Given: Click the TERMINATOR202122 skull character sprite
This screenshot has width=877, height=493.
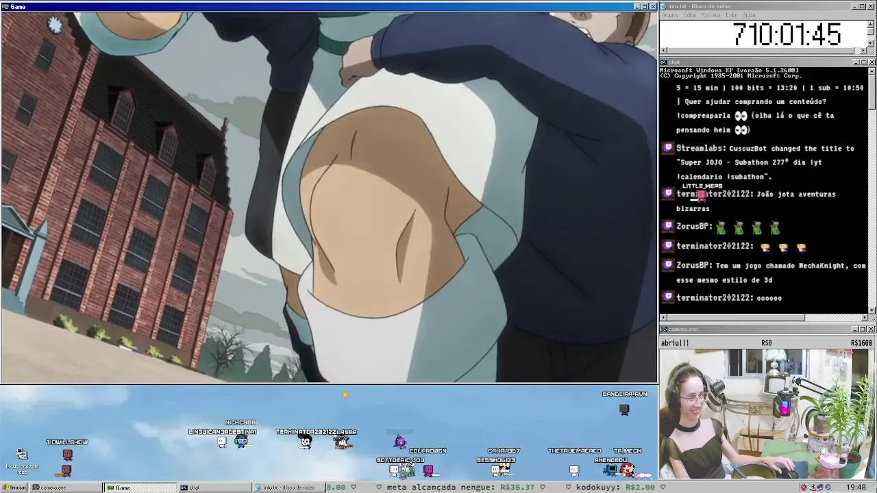Looking at the screenshot, I should 306,442.
